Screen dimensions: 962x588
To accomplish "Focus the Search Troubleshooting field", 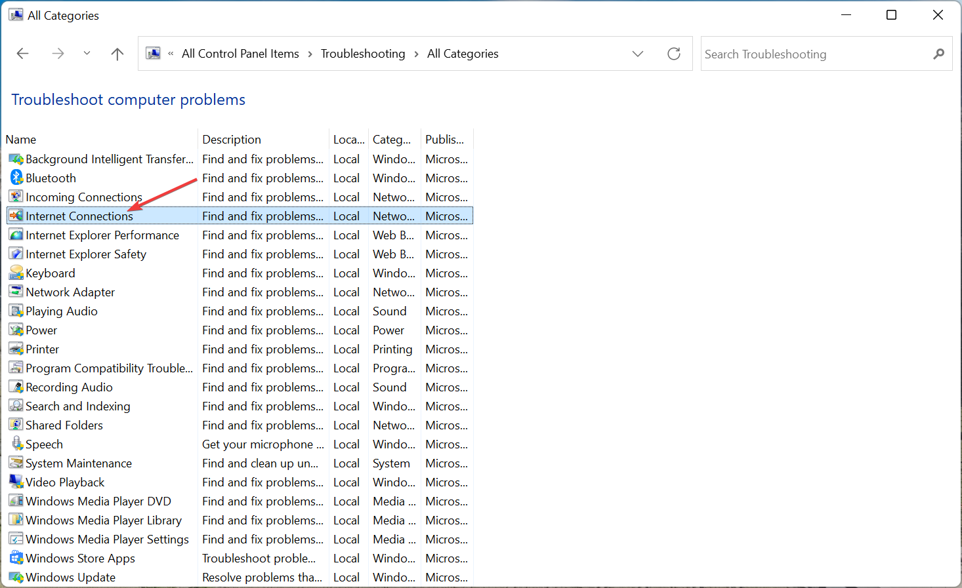I will point(827,54).
